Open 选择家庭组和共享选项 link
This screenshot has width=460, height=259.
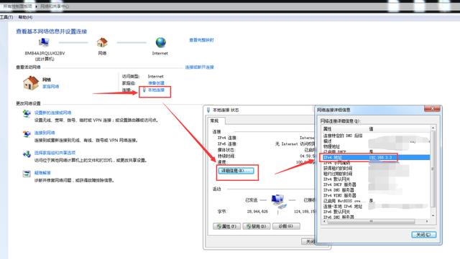click(55, 153)
